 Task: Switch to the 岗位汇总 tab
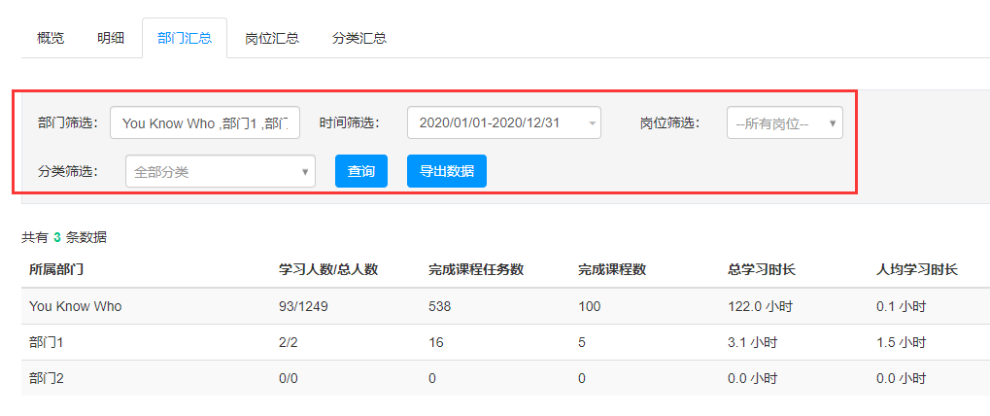(272, 38)
